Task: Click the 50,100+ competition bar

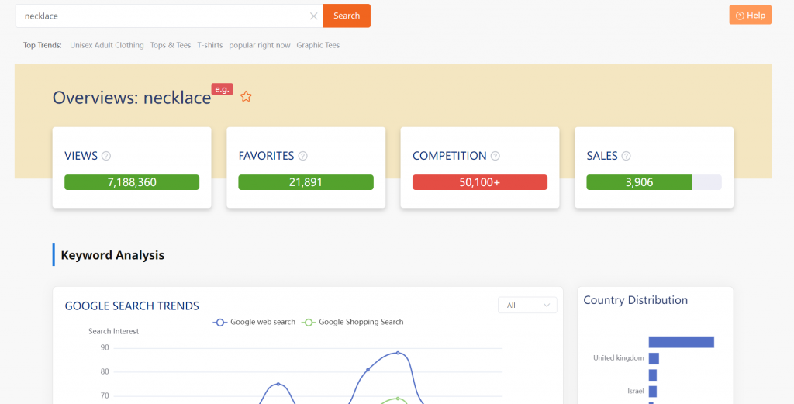Action: 480,182
